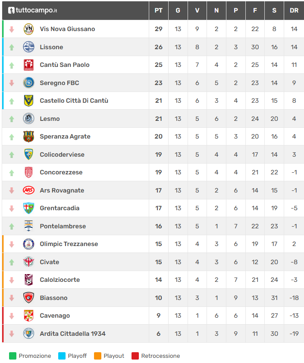
Task: Click the orange Playout legend swatch
Action: pos(98,356)
